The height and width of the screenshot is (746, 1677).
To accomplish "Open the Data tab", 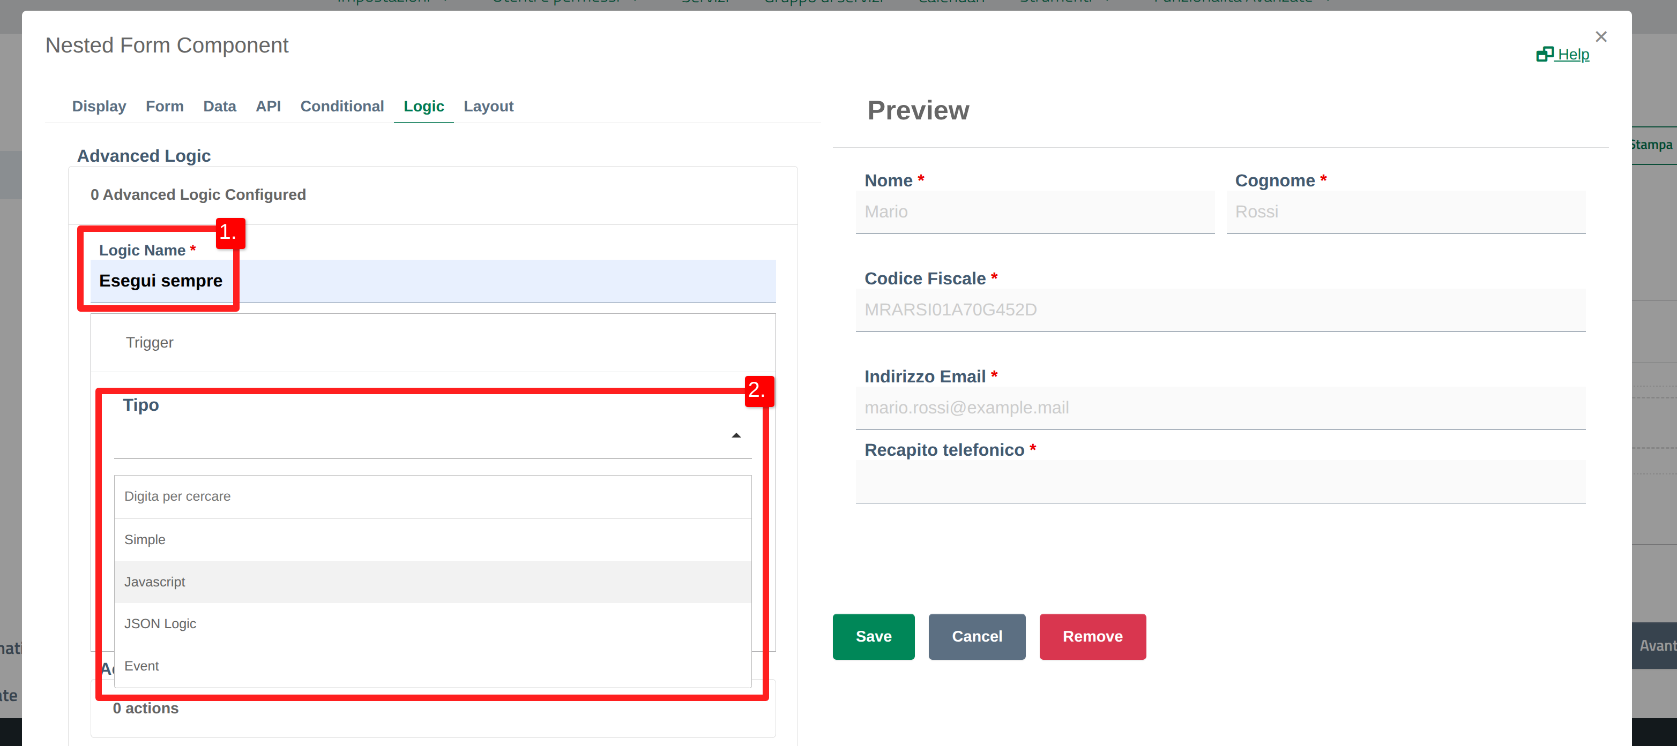I will [219, 106].
